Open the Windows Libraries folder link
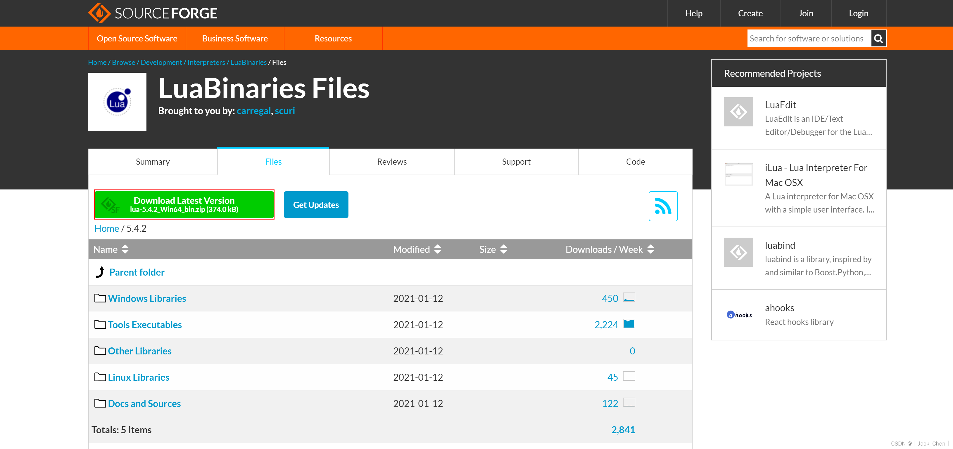Image resolution: width=953 pixels, height=449 pixels. (x=147, y=298)
